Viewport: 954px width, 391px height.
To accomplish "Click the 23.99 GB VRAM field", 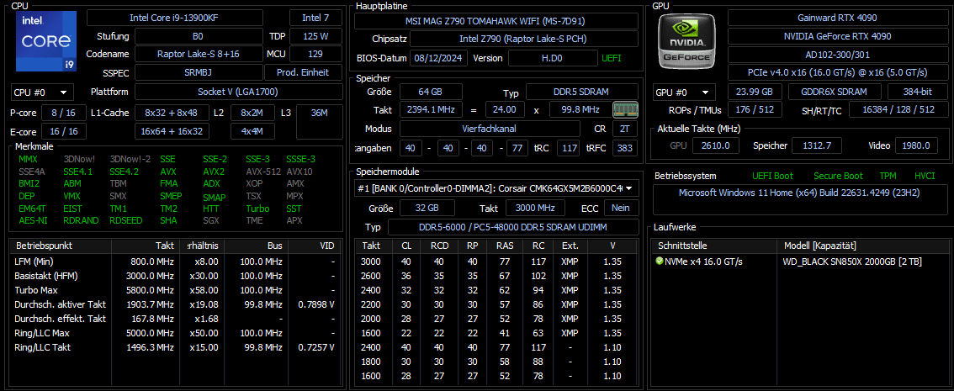I will (x=755, y=92).
